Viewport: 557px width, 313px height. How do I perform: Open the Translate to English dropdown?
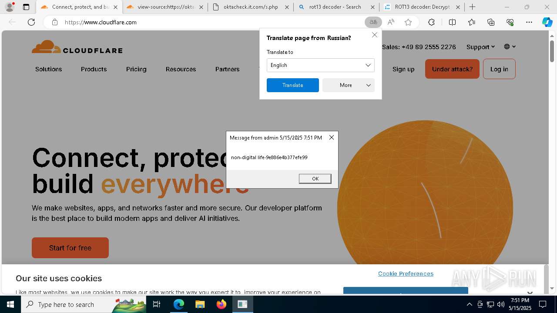point(320,65)
